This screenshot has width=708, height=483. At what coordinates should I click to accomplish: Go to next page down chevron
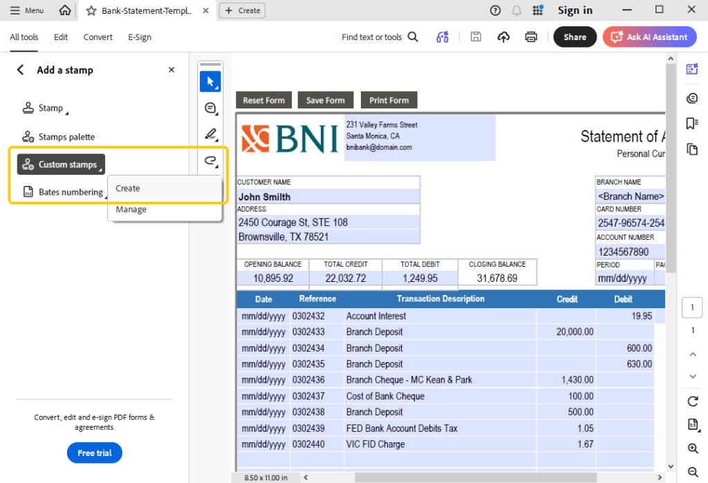click(x=693, y=376)
